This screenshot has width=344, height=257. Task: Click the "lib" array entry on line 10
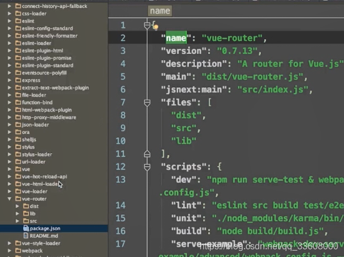(184, 141)
